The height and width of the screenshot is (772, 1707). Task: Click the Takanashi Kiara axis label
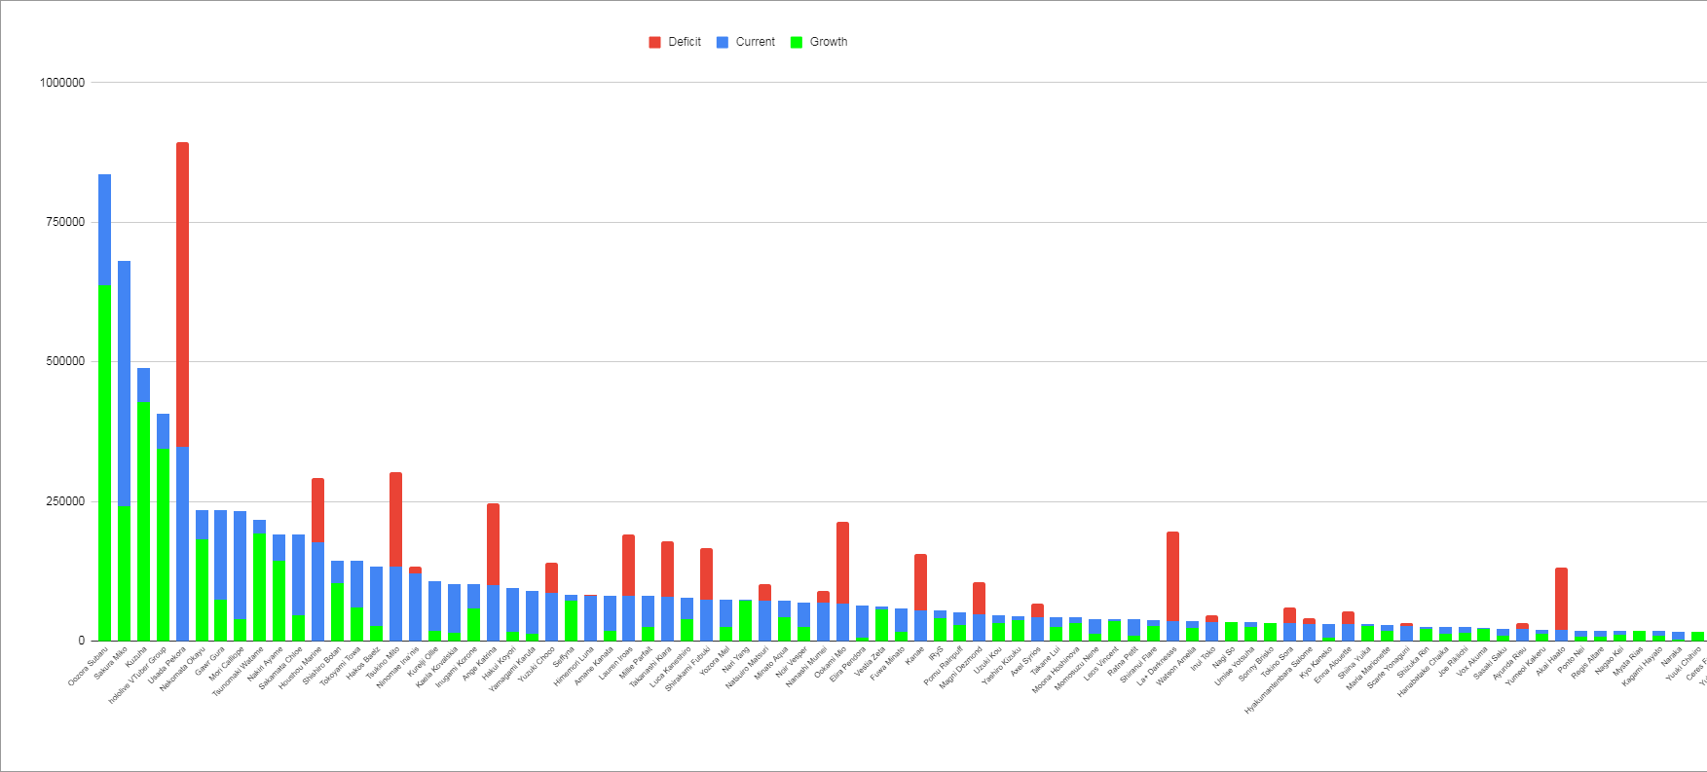(x=650, y=668)
